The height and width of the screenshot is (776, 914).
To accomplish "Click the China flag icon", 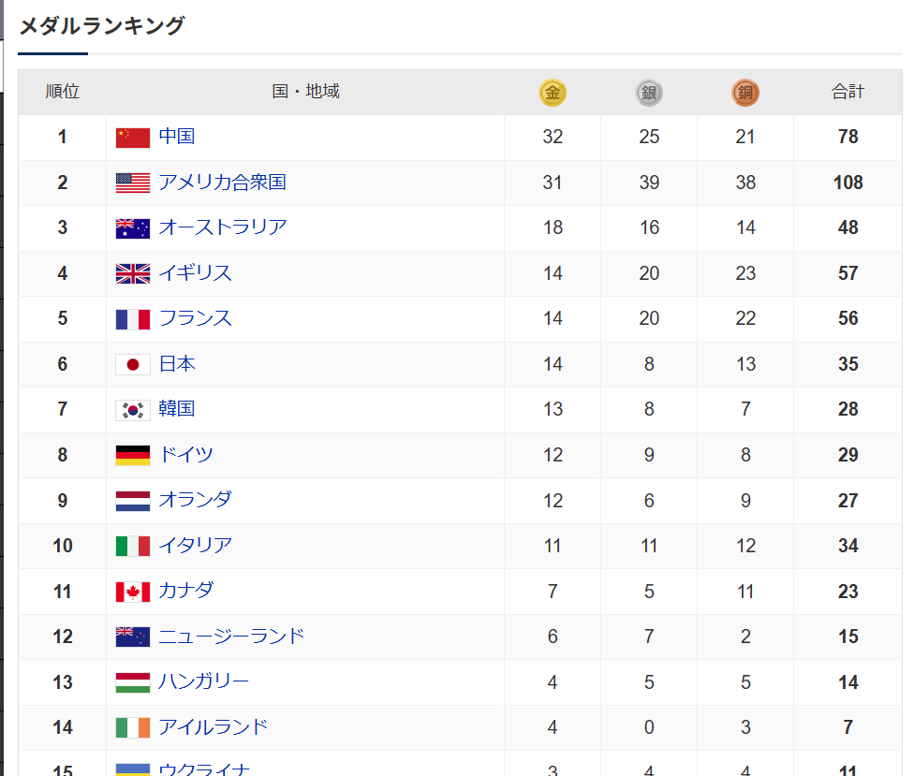I will coord(133,138).
